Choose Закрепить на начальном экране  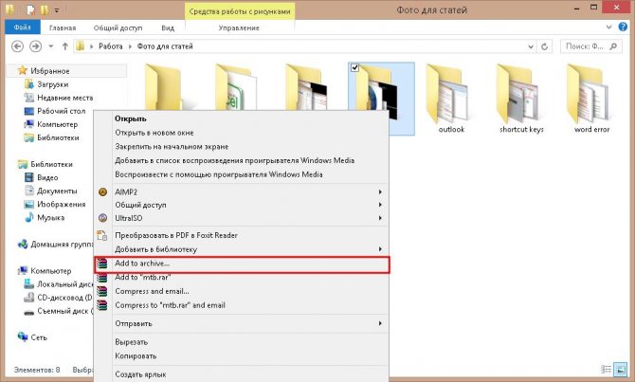(x=172, y=147)
